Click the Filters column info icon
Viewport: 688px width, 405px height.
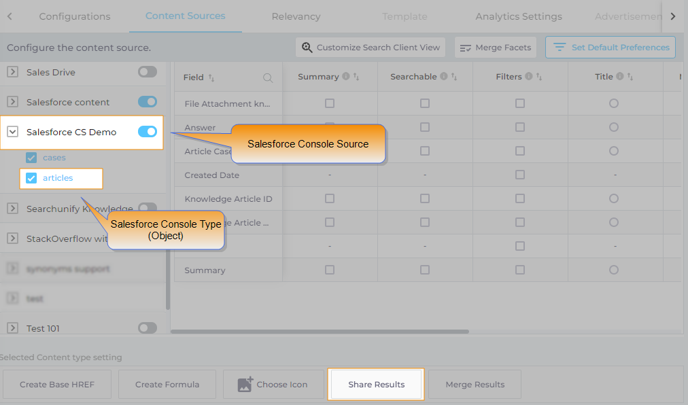529,77
